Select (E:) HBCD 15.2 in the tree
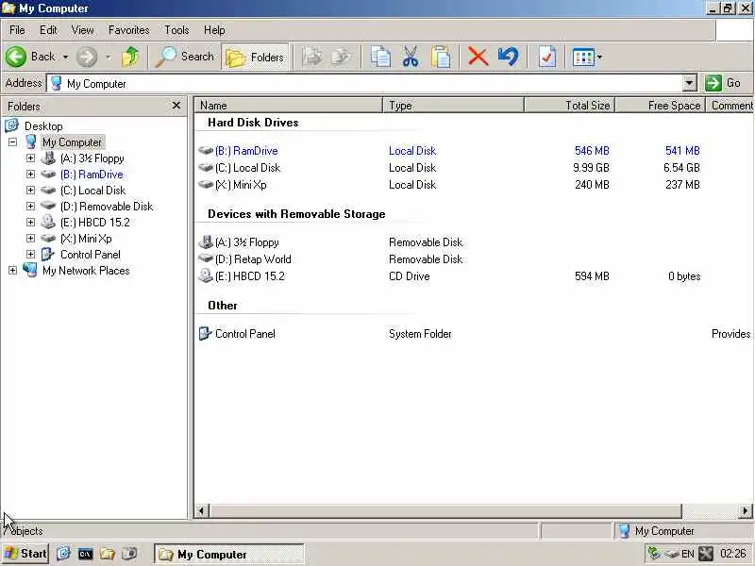The height and width of the screenshot is (566, 755). click(x=95, y=223)
